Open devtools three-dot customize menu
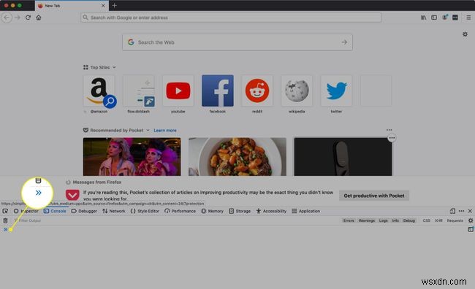475x289 pixels. click(461, 211)
